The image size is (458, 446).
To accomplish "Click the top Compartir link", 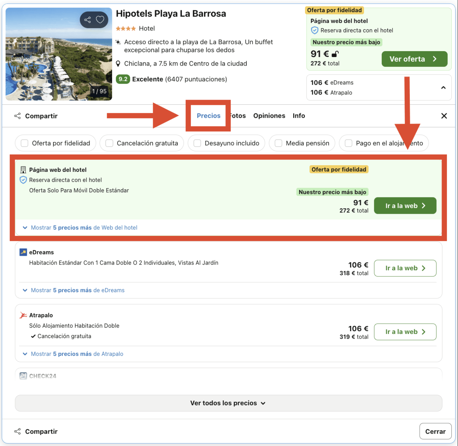I will (41, 116).
